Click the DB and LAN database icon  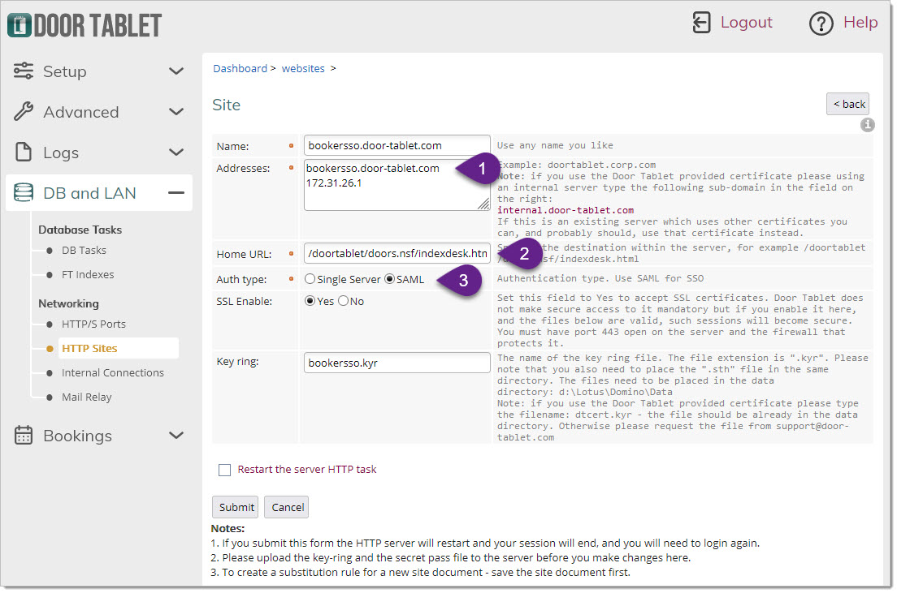(24, 193)
